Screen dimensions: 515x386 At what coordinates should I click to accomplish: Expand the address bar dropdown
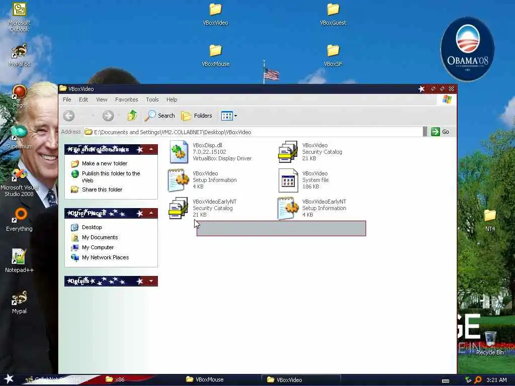click(x=424, y=132)
